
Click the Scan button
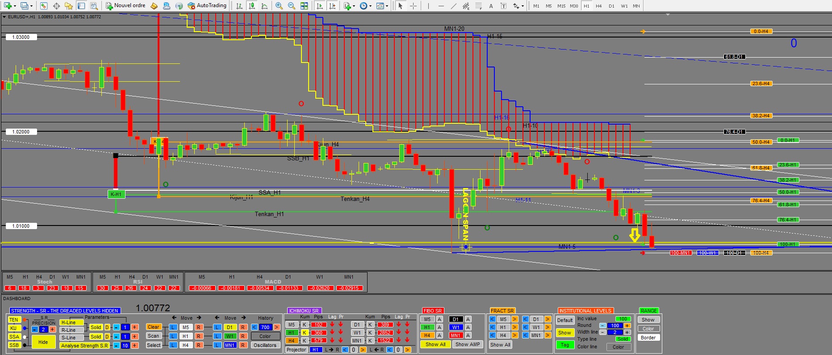tap(154, 336)
